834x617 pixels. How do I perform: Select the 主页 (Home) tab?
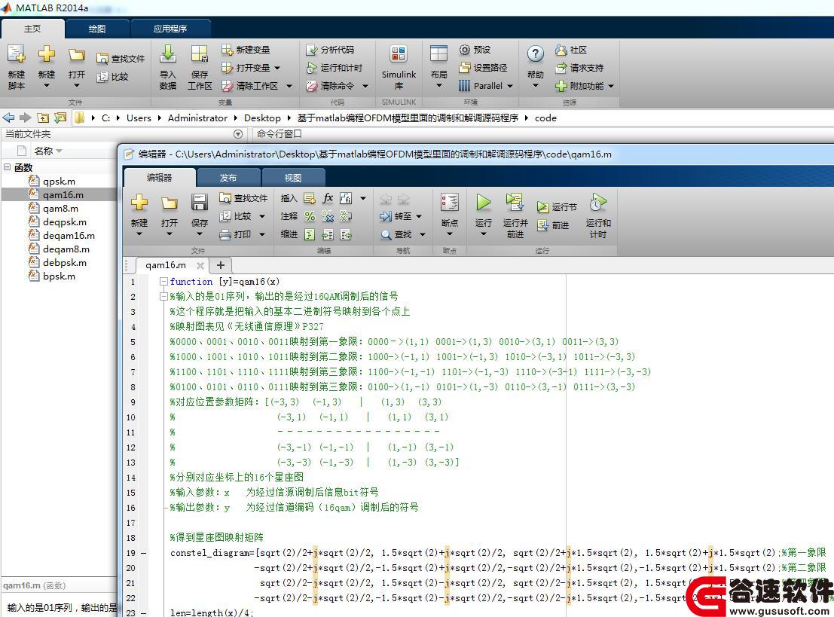pos(32,29)
